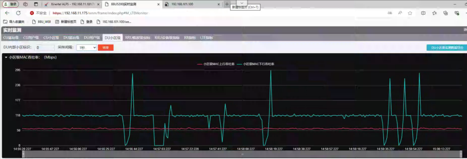Screen dimensions: 467x159
Task: Toggle the red MAC uplink throughput legend
Action: pyautogui.click(x=216, y=64)
